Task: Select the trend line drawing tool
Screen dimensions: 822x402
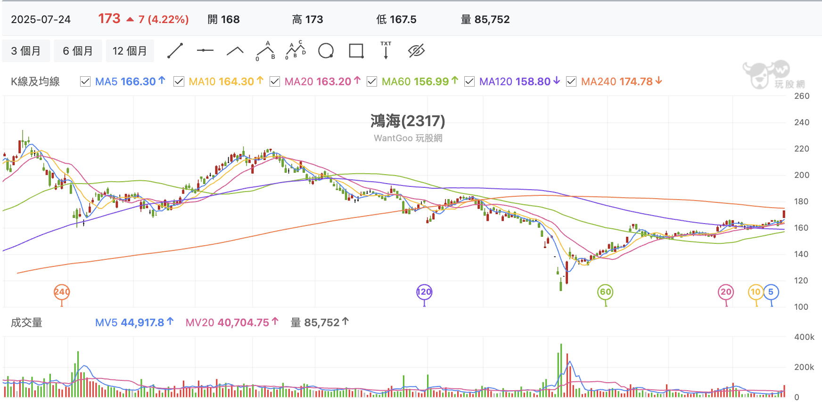Action: pyautogui.click(x=175, y=51)
